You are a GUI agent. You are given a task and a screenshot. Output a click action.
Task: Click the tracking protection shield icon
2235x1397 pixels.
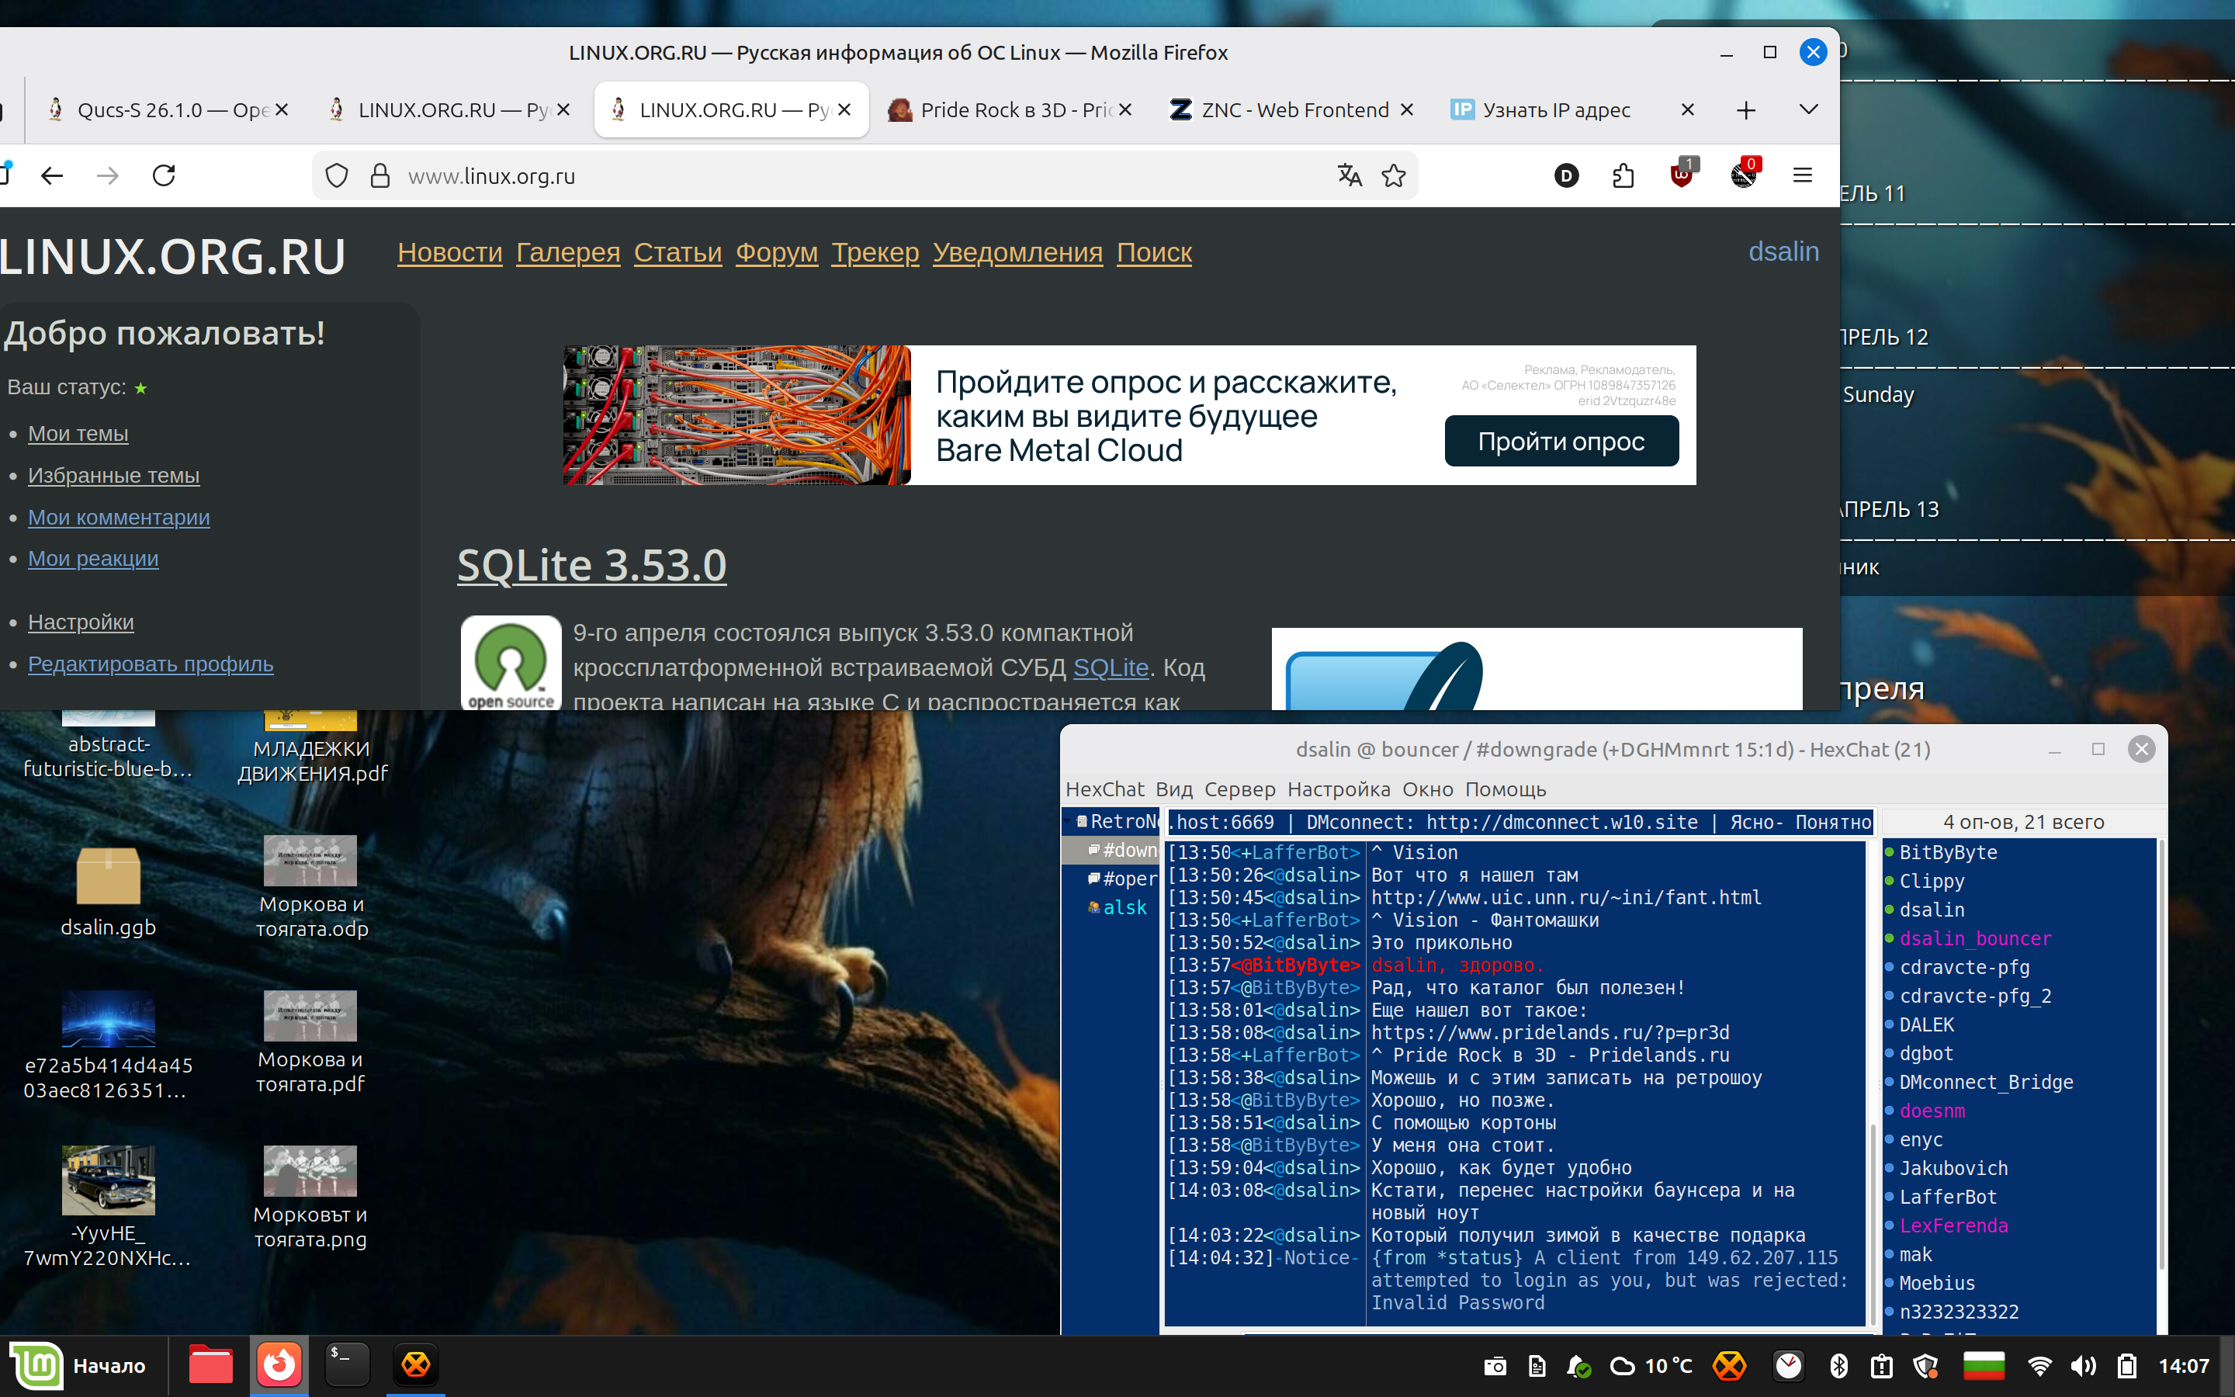[x=337, y=175]
